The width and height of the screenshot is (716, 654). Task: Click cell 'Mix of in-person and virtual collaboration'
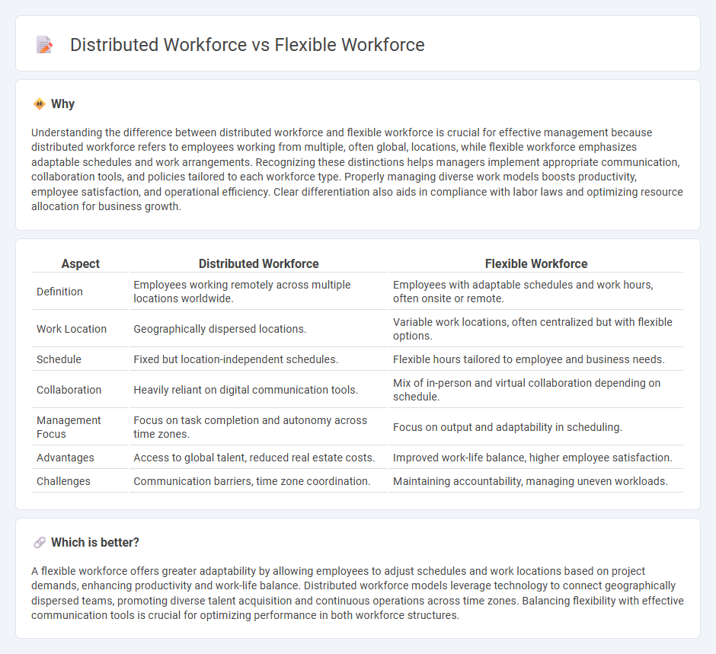pos(536,390)
